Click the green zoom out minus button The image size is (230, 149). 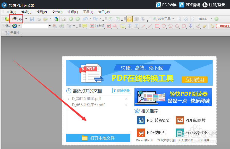[216, 19]
